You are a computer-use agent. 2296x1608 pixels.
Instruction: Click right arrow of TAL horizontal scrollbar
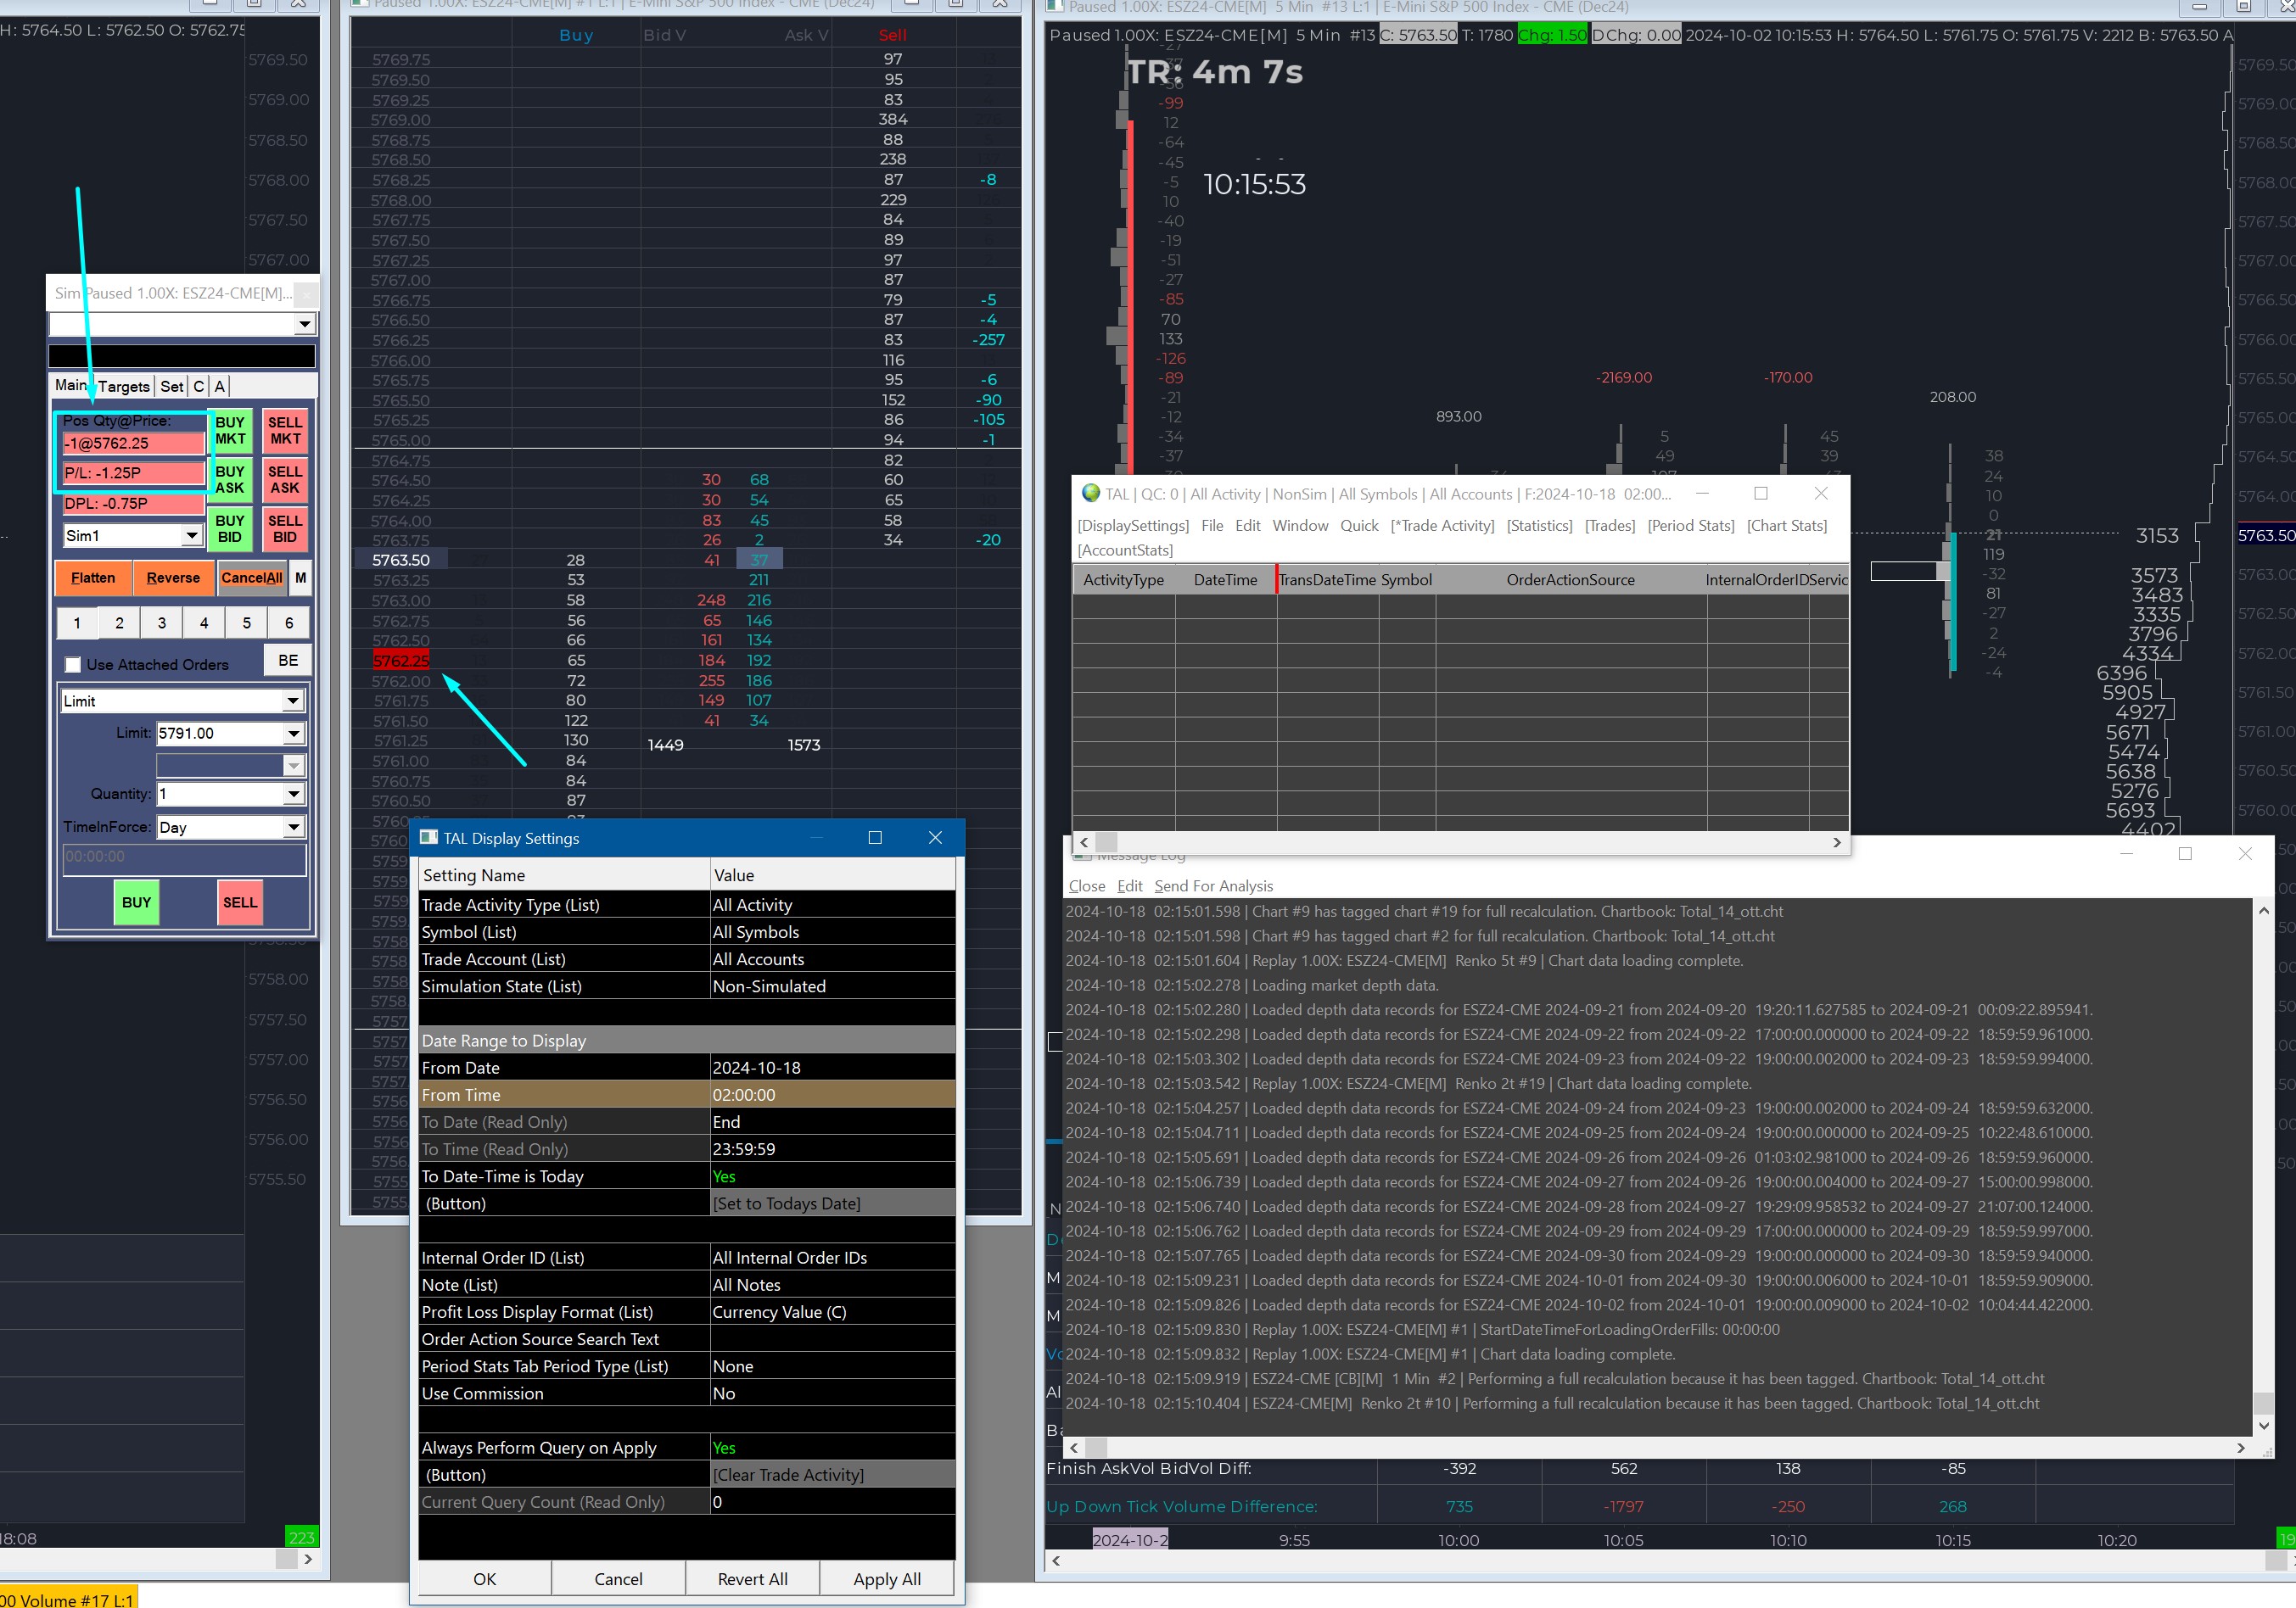(x=1837, y=842)
